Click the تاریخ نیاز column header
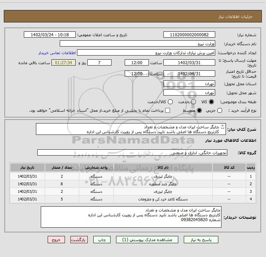 tap(27, 167)
